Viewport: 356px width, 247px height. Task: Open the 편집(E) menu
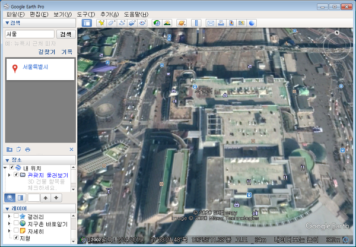[39, 14]
